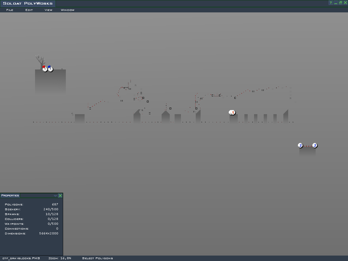Screen dimensions: 348x261
Task: Click the Properties tab label
Action: [10, 195]
